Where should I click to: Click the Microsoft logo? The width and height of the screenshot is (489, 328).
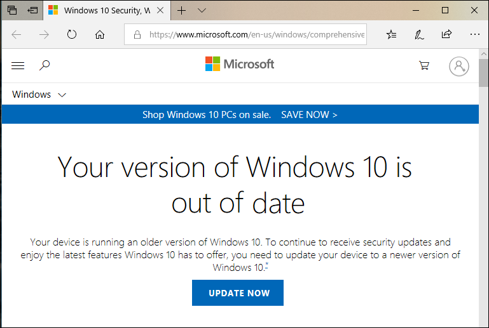pyautogui.click(x=240, y=64)
